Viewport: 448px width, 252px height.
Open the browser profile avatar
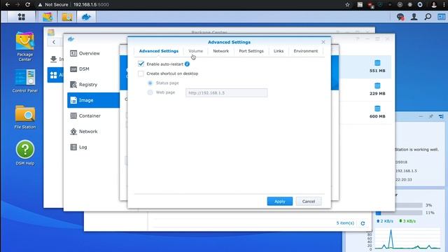pyautogui.click(x=434, y=5)
